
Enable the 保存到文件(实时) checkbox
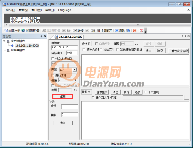pos(93,97)
